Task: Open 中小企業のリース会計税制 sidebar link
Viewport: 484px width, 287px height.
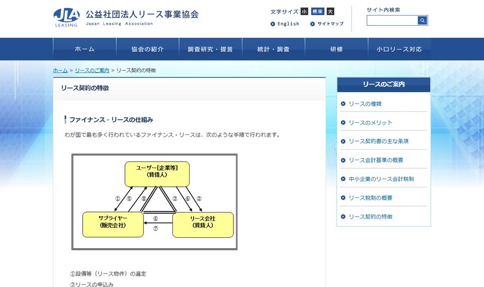Action: coord(381,179)
